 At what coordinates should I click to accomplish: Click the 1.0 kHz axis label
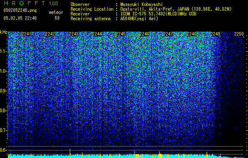[x=3, y=71]
